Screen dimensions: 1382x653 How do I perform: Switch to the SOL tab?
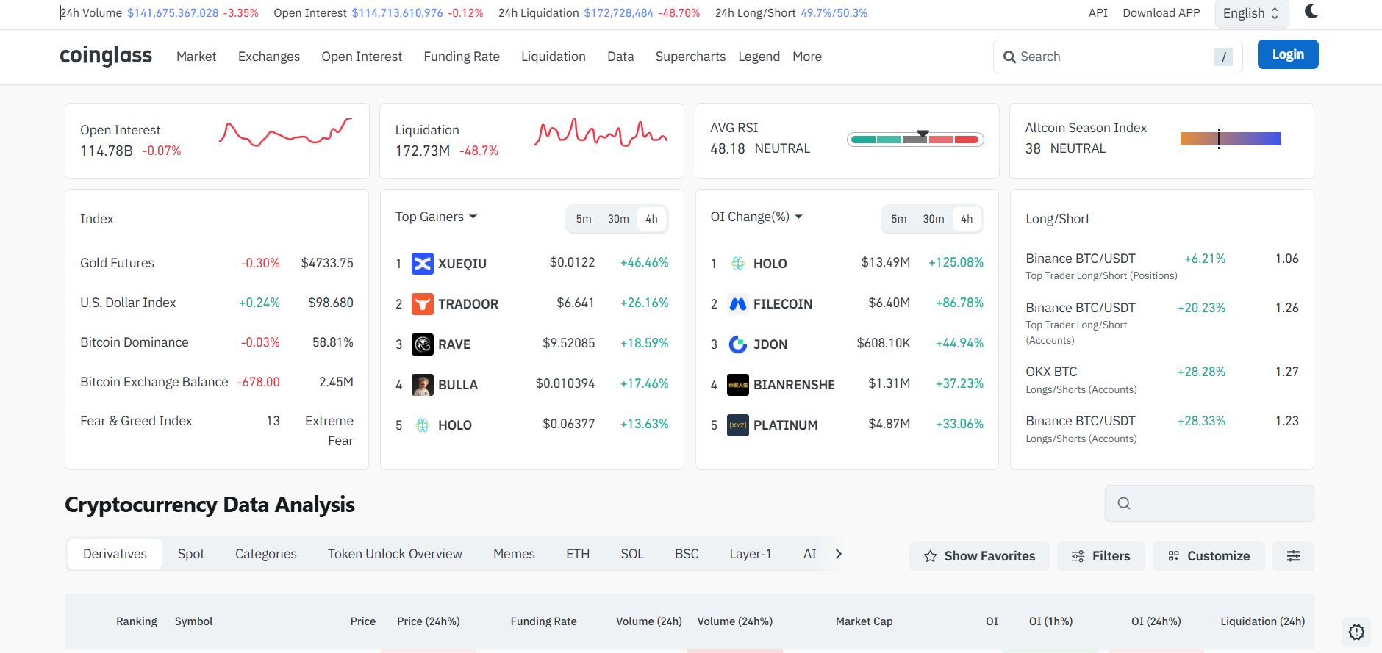pos(632,554)
